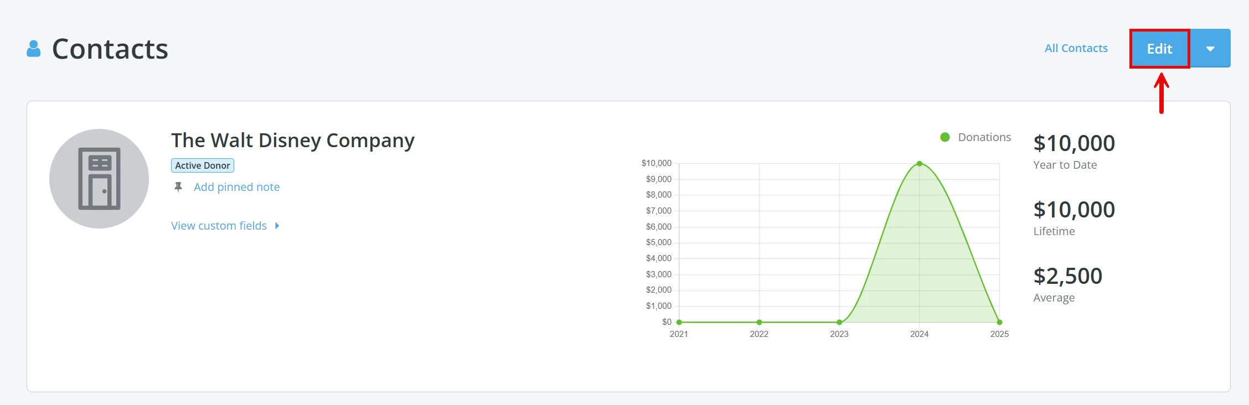Select The Walt Disney Company name
Image resolution: width=1249 pixels, height=405 pixels.
click(293, 141)
